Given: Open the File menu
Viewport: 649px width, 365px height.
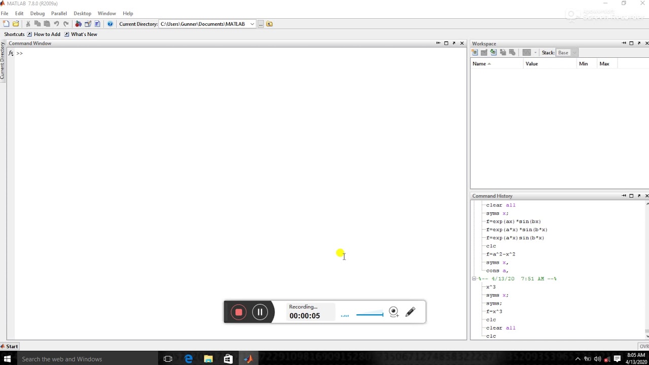Looking at the screenshot, I should [x=5, y=13].
